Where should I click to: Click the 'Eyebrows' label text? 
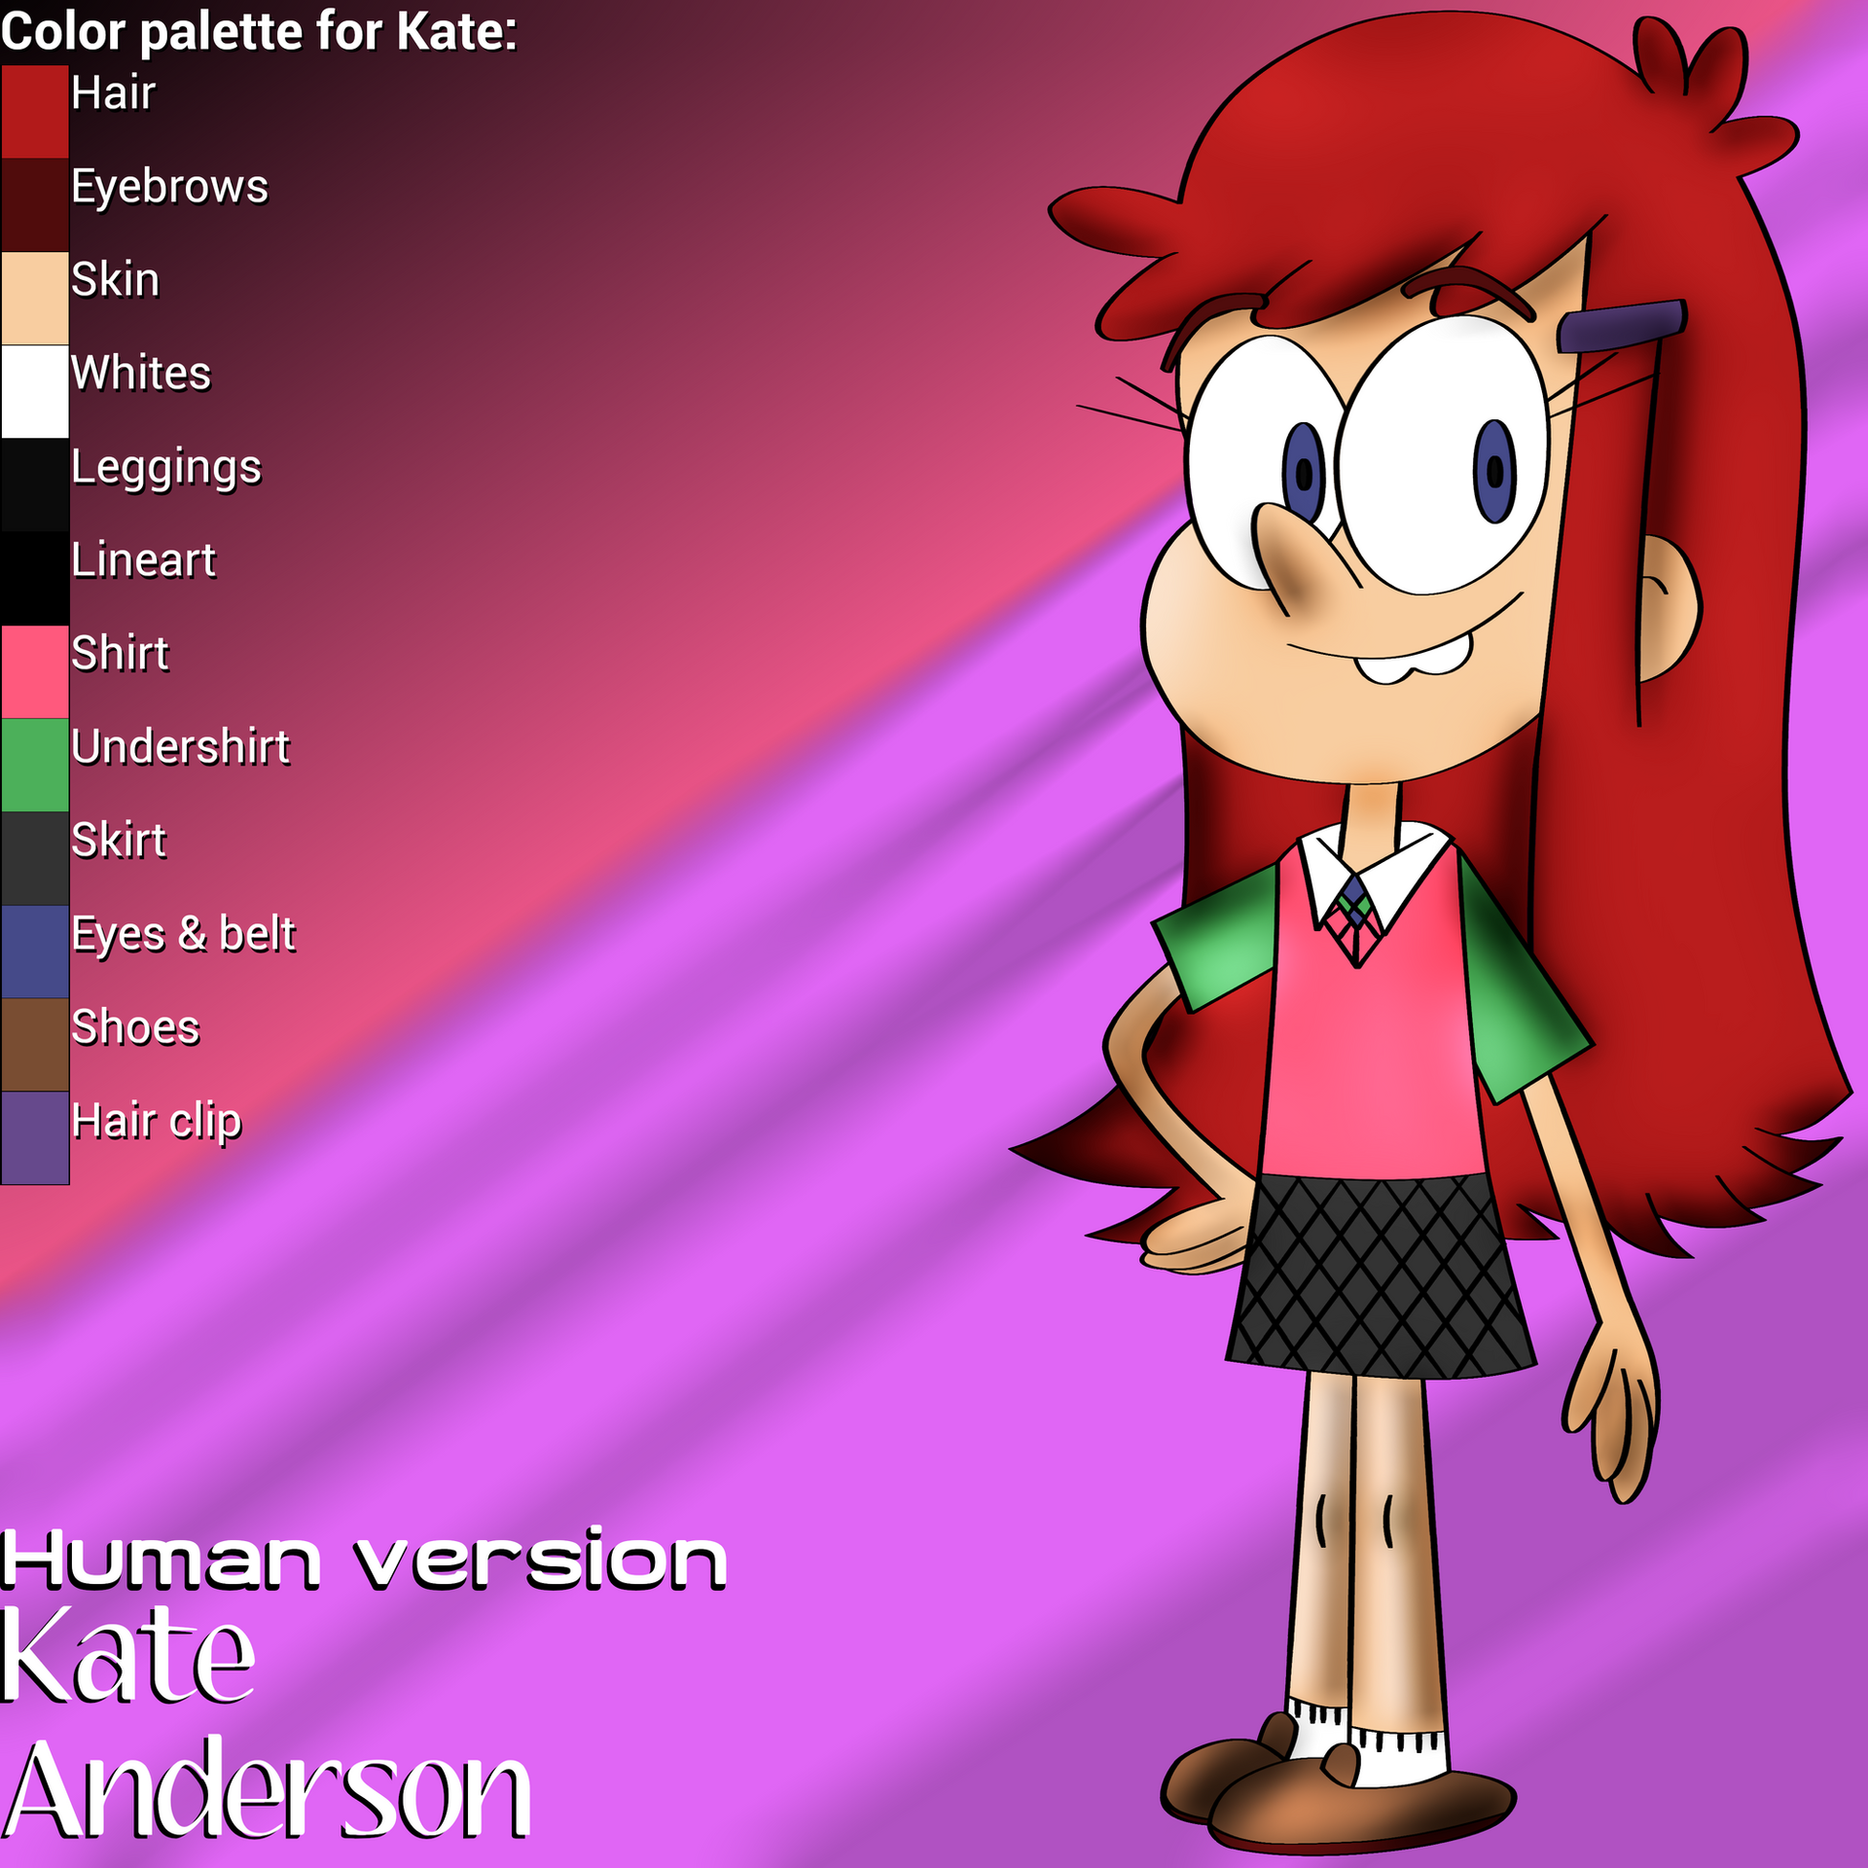click(170, 188)
